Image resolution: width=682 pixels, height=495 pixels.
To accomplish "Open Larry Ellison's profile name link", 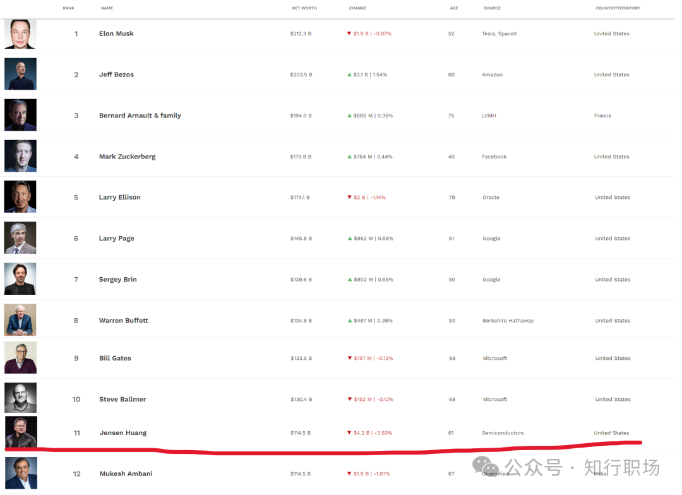I will pyautogui.click(x=119, y=198).
